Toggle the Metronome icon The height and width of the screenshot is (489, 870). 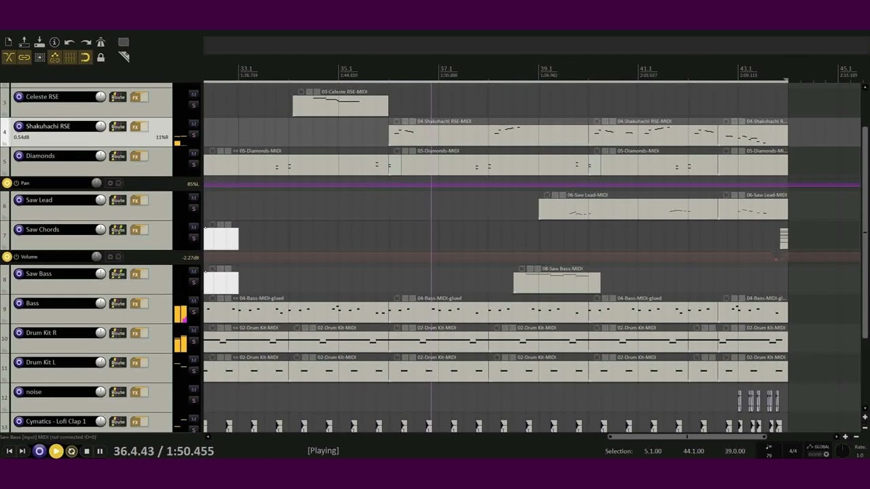(x=101, y=42)
